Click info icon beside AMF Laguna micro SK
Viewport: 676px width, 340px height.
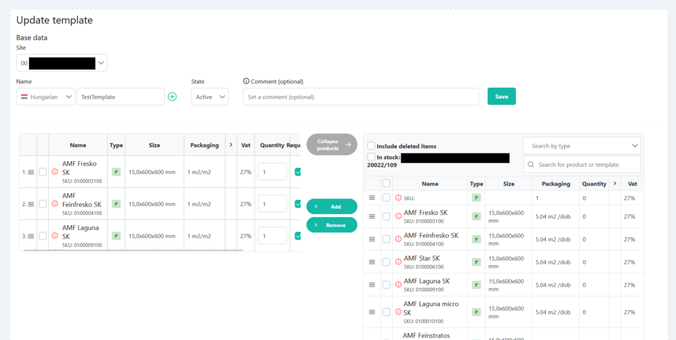tap(398, 312)
